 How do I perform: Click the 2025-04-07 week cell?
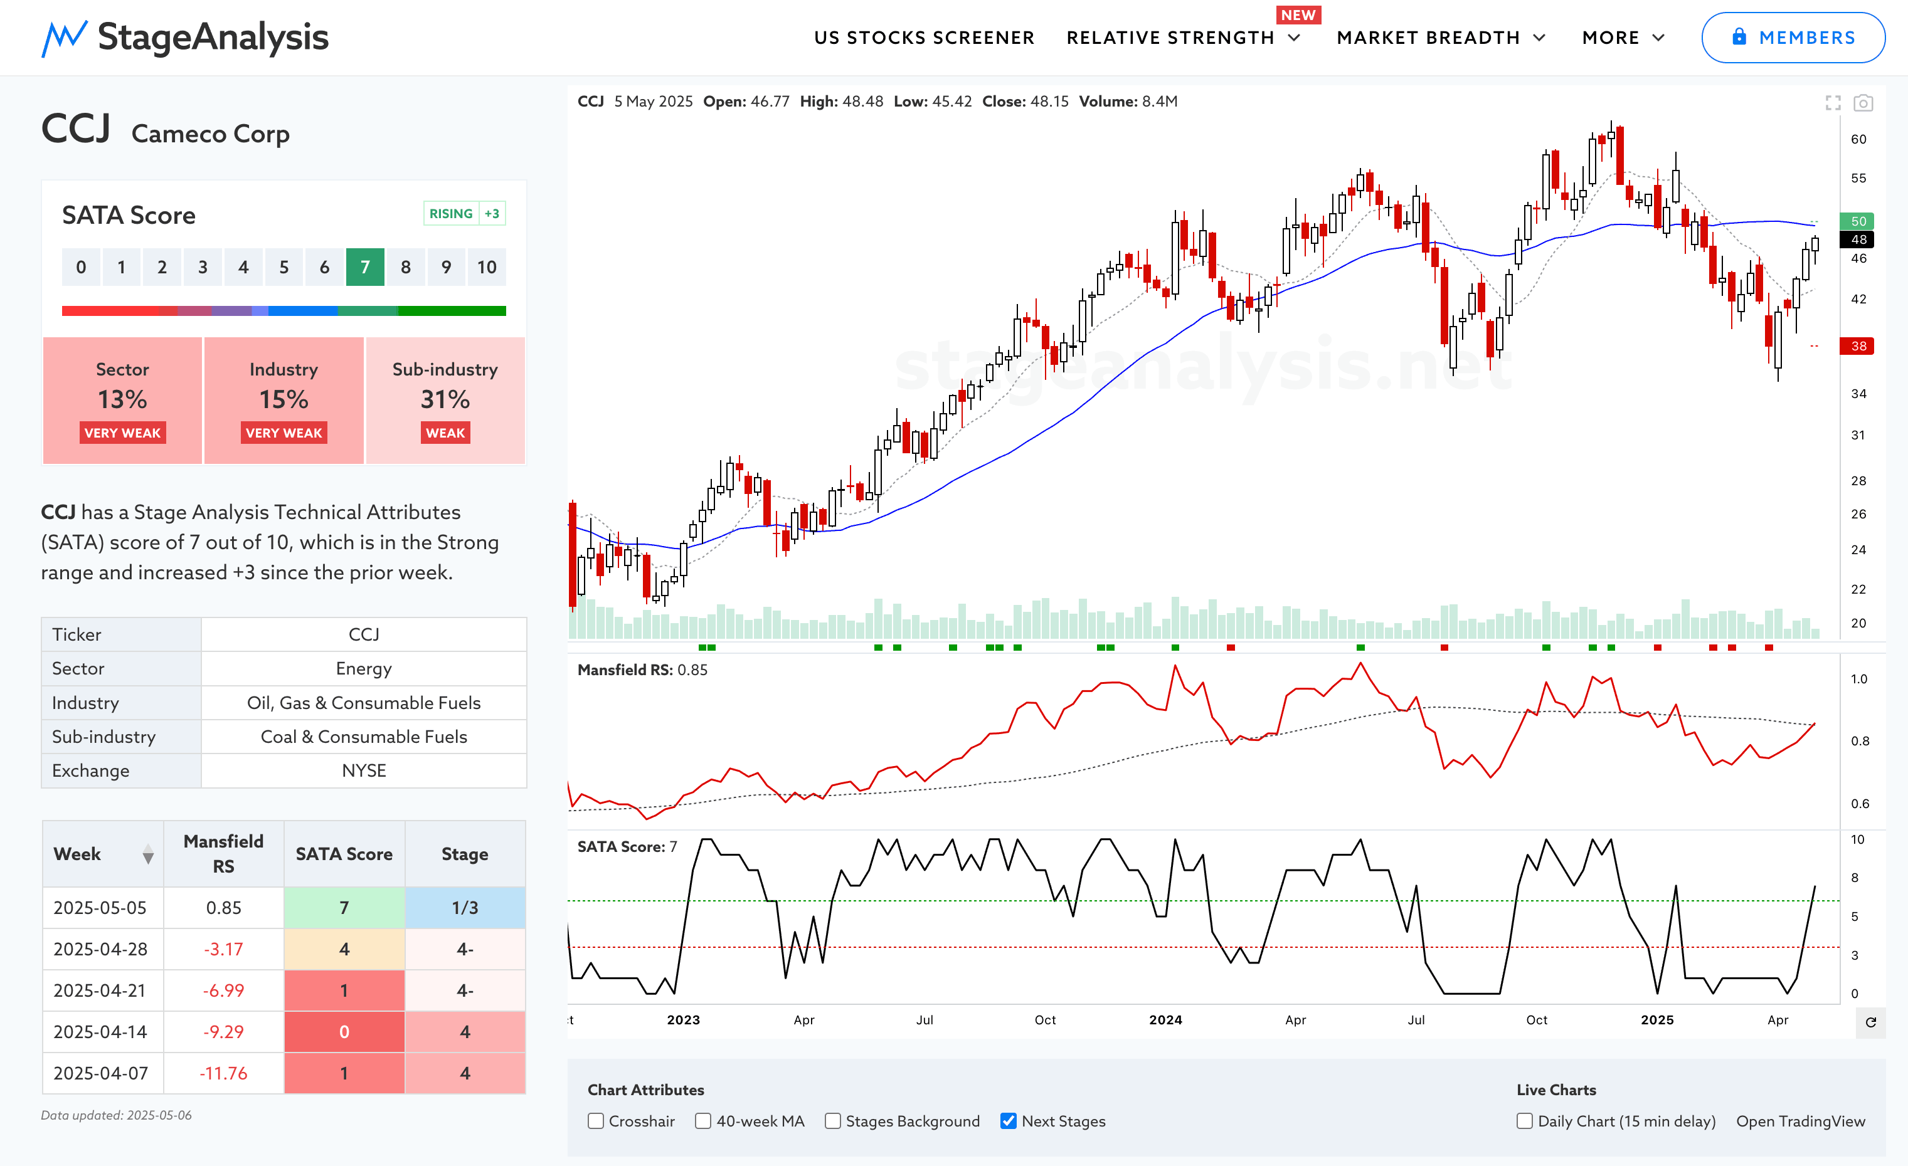[102, 1073]
